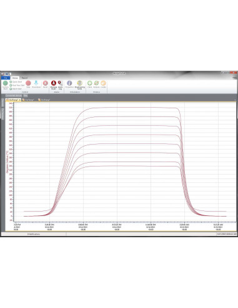Open Manage Rules in the Alarms group
Image resolution: width=238 pixels, height=308 pixels.
54,85
